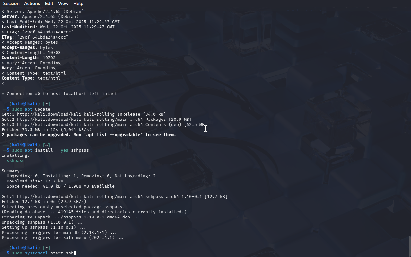Click underlined 'sudo' in the apt update command
The width and height of the screenshot is (411, 257).
click(x=17, y=109)
